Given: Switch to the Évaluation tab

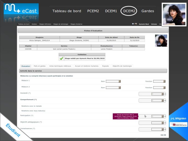Looking at the screenshot, I should point(26,66).
